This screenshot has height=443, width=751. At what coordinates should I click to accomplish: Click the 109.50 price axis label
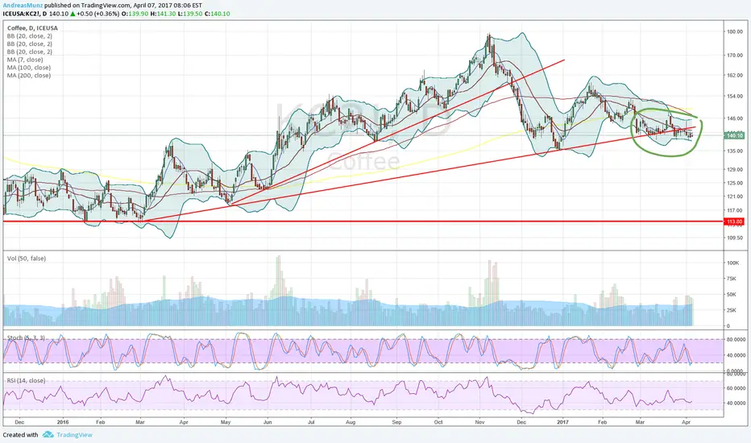coord(735,238)
